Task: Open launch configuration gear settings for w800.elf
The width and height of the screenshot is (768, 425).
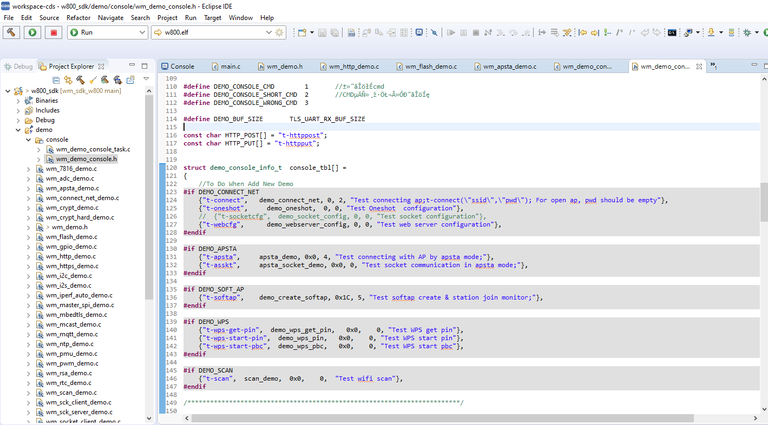Action: pyautogui.click(x=279, y=32)
